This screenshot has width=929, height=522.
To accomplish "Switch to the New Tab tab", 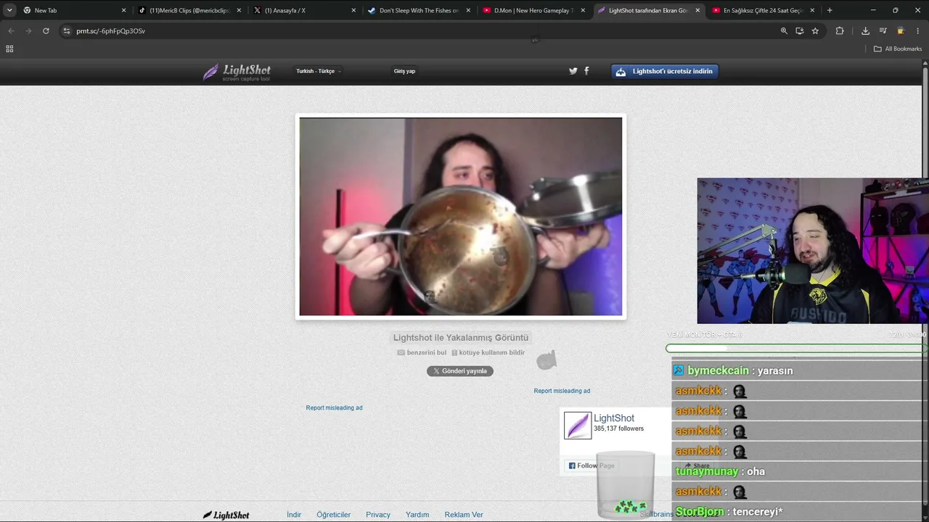I will tap(74, 10).
